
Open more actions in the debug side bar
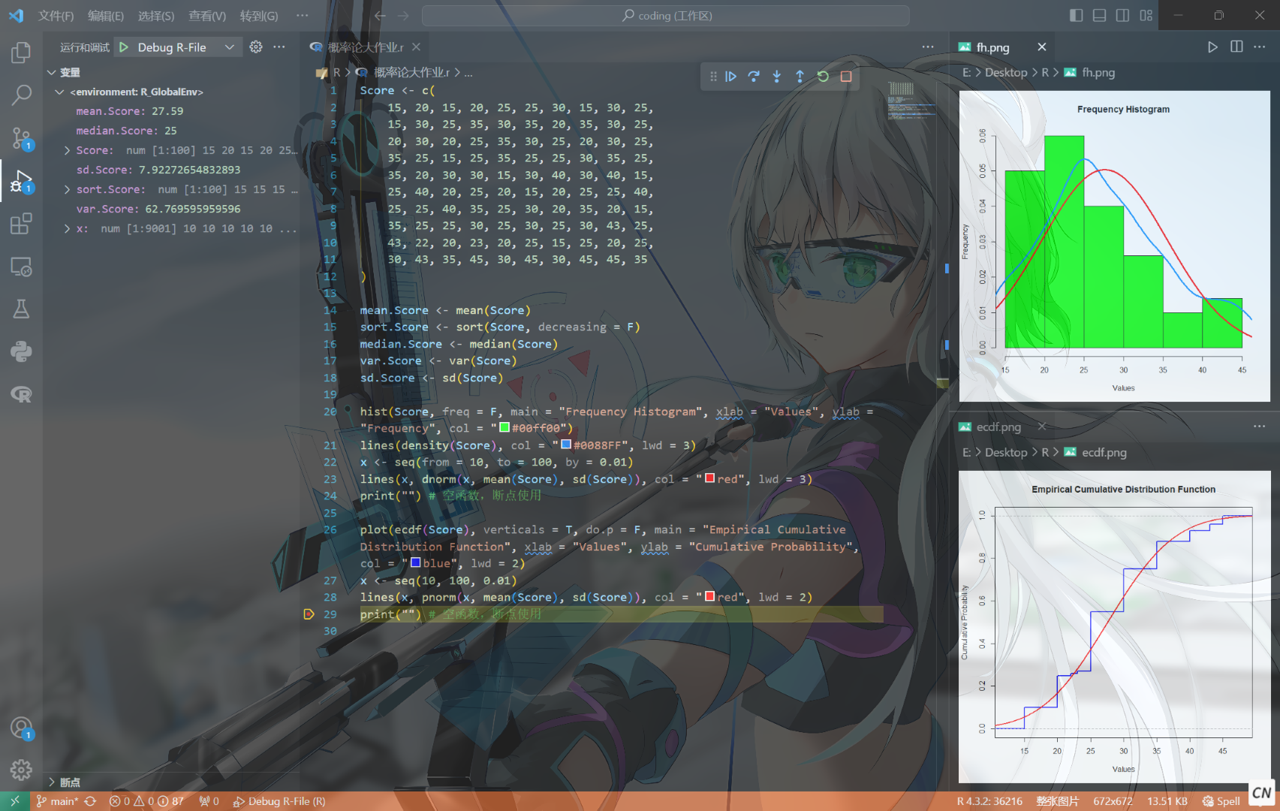[x=279, y=47]
